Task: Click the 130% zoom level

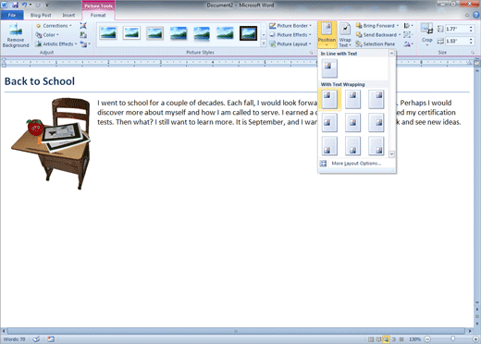Action: 414,339
